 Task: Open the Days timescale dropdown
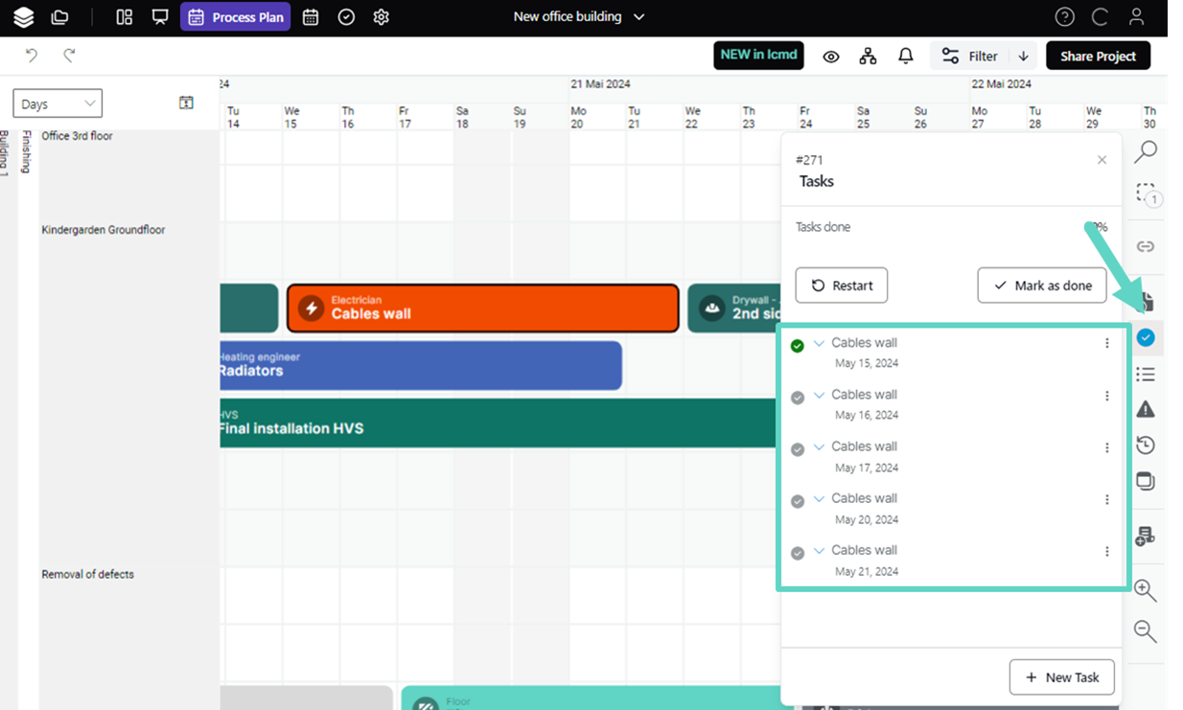pyautogui.click(x=58, y=103)
